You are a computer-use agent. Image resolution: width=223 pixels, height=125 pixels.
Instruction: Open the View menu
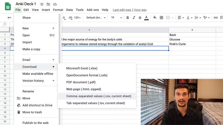35,10
